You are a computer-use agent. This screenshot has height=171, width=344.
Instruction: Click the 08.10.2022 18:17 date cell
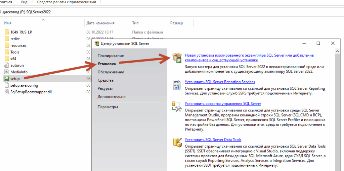100,32
